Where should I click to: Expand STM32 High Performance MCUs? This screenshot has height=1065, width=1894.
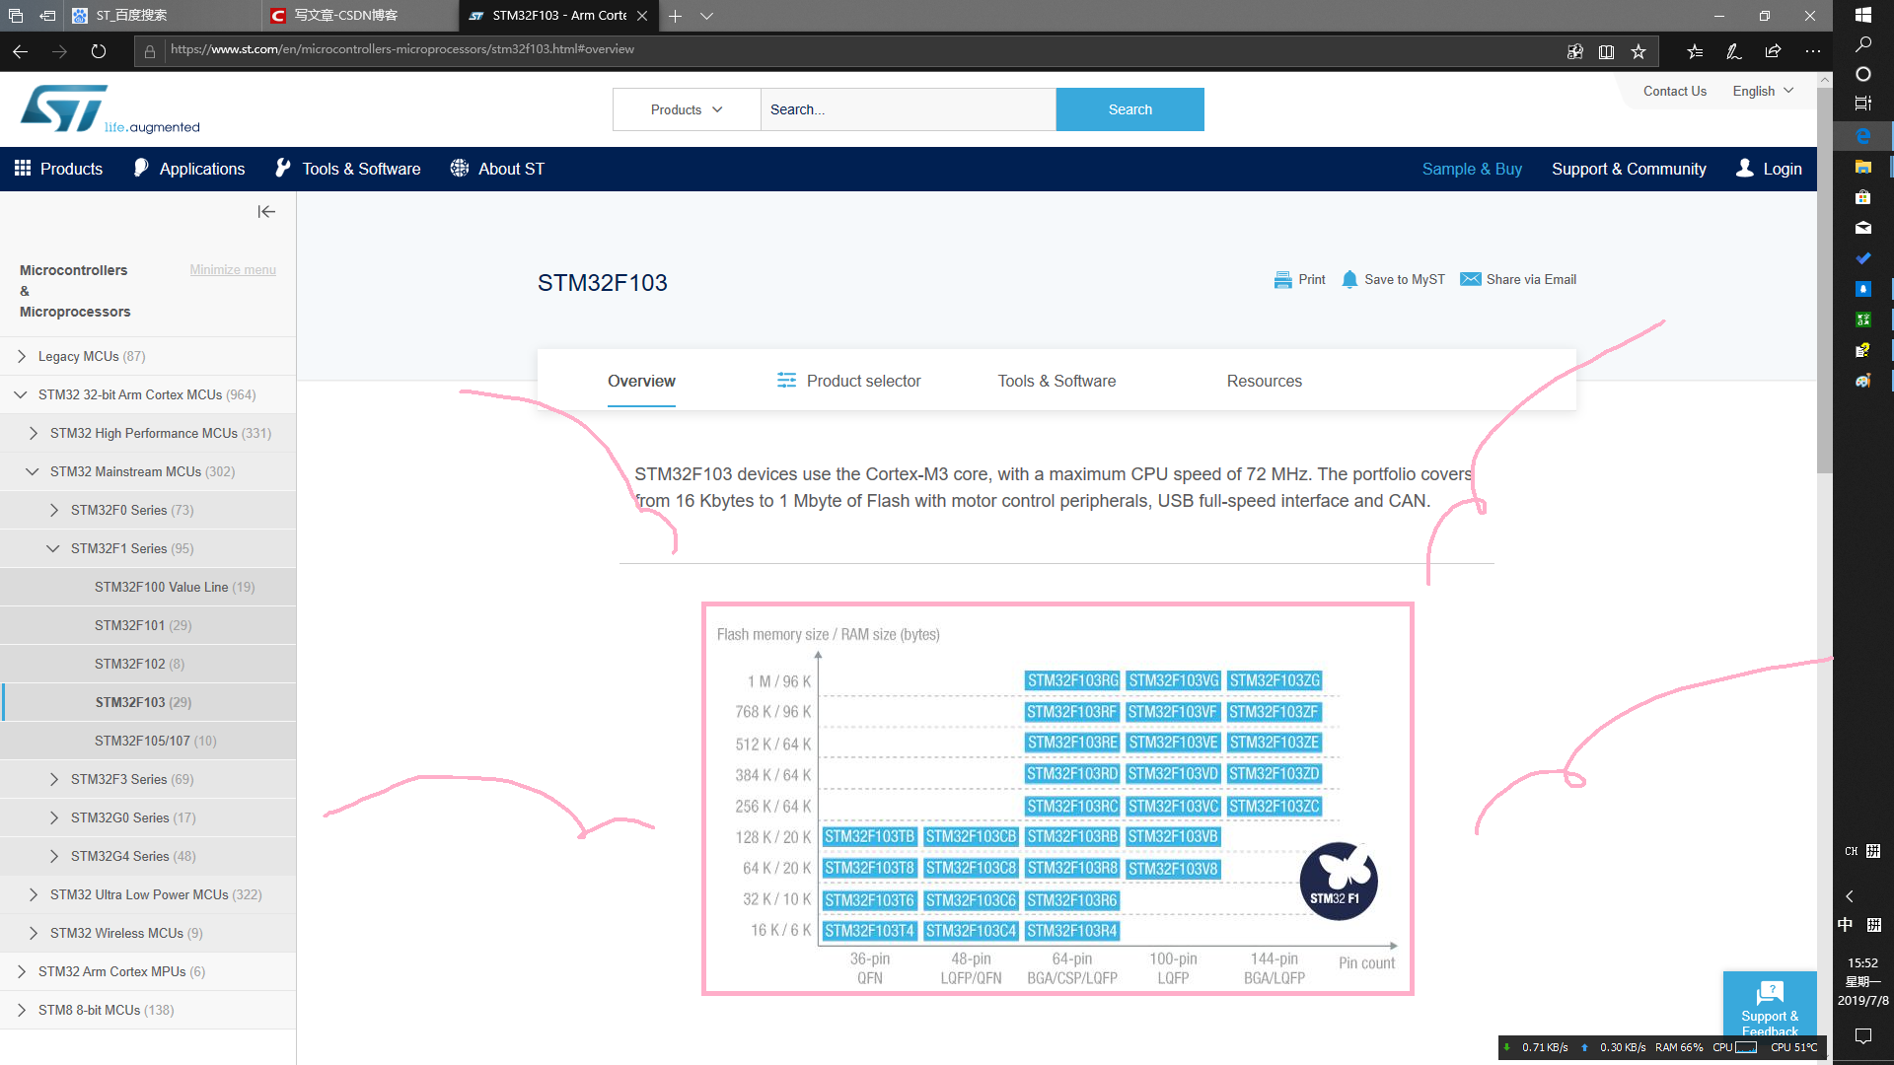(34, 433)
